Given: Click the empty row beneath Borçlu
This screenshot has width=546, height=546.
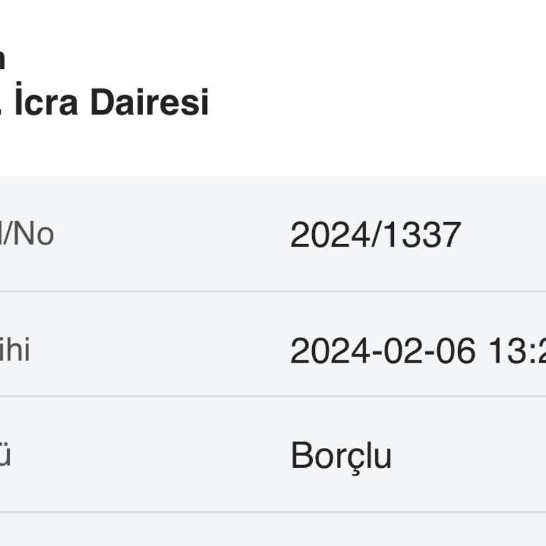Looking at the screenshot, I should [x=273, y=530].
